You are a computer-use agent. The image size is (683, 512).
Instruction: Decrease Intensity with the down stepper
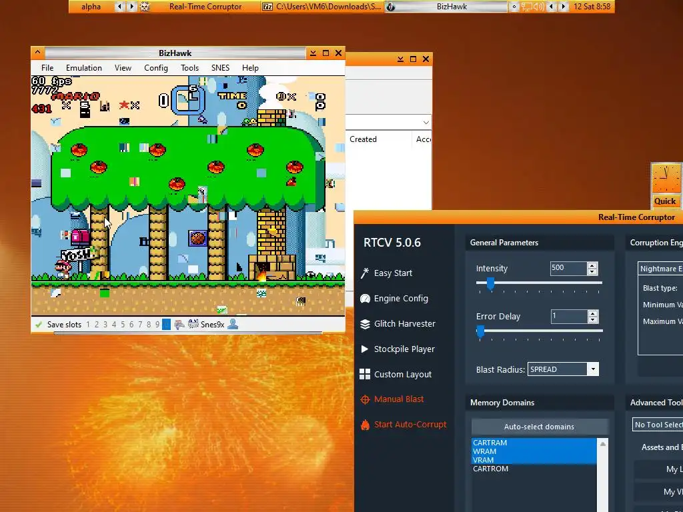point(592,272)
